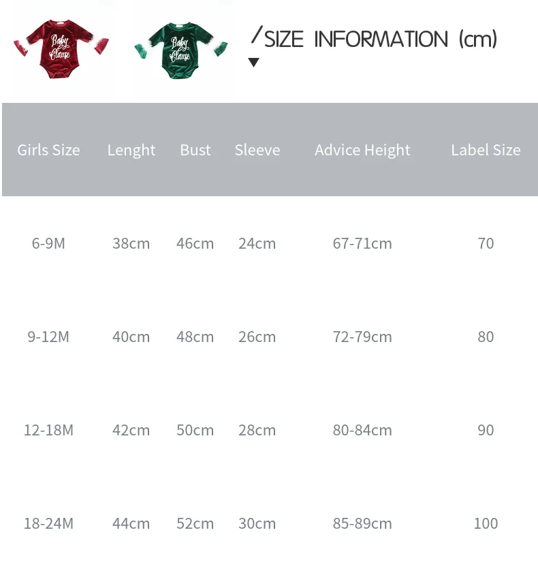Select the Lenght column header
The image size is (538, 571).
[x=131, y=150]
